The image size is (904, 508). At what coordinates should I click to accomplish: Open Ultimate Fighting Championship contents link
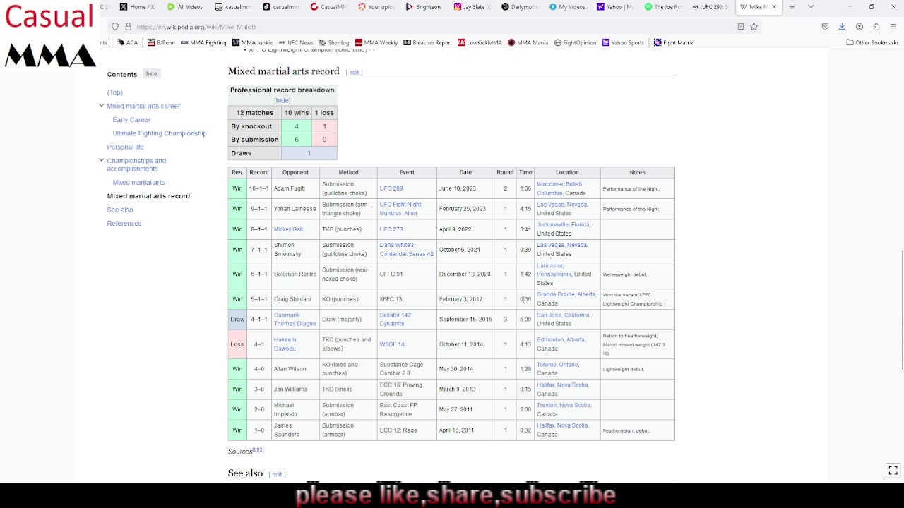pos(160,133)
